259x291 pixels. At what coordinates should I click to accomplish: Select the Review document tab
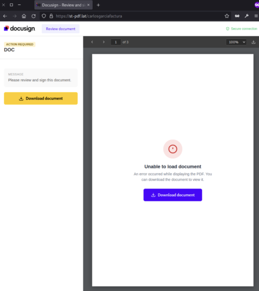click(x=61, y=29)
